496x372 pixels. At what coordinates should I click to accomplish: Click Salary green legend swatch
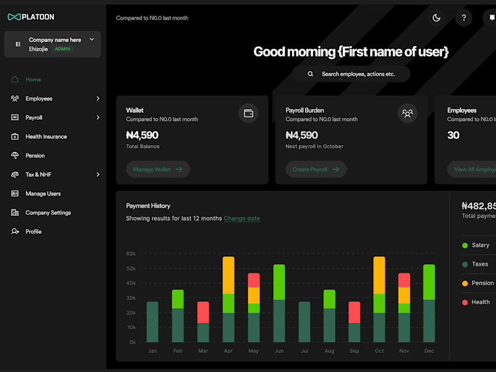(464, 246)
